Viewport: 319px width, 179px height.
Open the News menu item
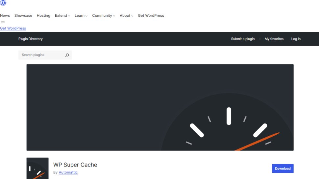click(5, 16)
